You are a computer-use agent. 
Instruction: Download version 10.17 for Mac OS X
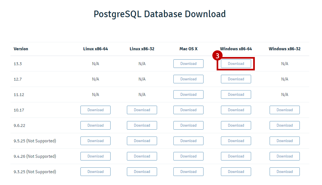(x=188, y=110)
